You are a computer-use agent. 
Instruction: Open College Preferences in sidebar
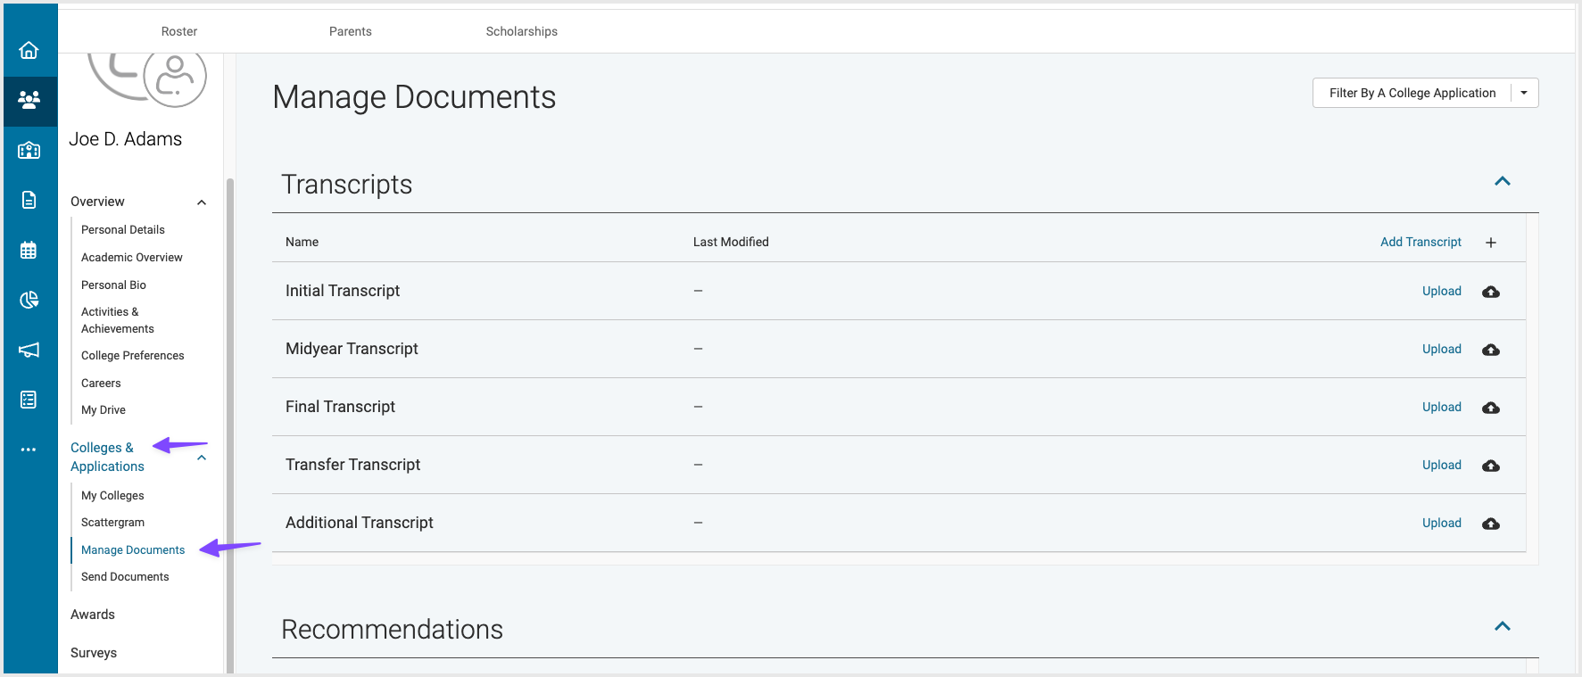tap(133, 355)
